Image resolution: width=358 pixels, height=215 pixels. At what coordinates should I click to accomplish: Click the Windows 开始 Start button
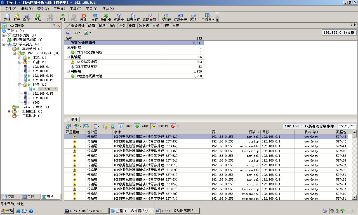click(7, 211)
